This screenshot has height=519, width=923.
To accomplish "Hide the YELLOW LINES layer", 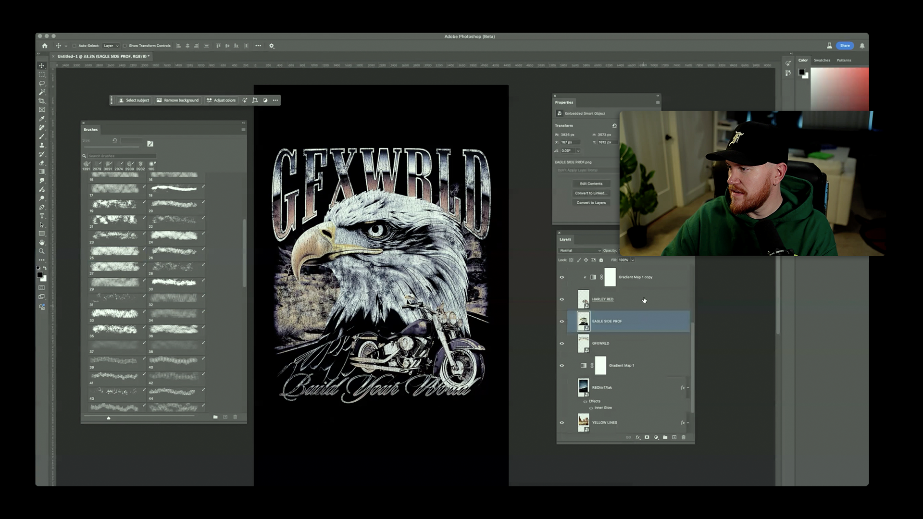I will (x=561, y=423).
